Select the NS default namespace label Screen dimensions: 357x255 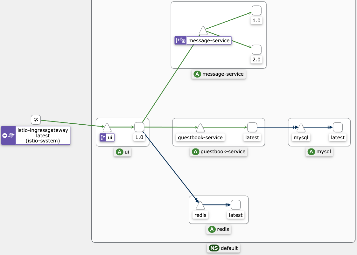tap(223, 248)
